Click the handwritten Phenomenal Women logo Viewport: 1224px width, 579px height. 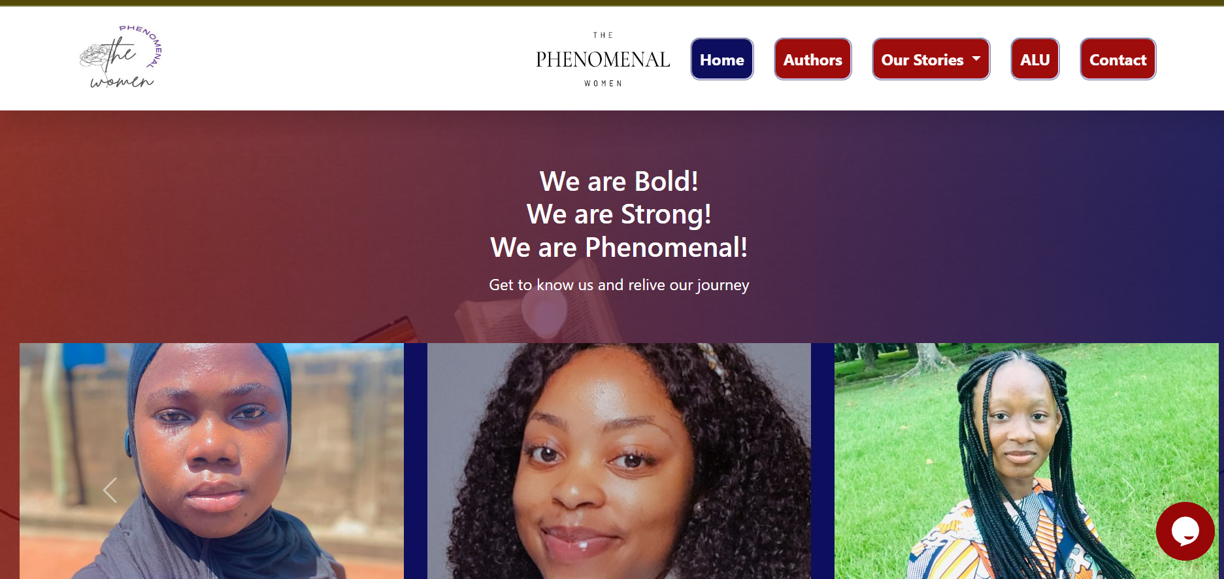(x=121, y=57)
